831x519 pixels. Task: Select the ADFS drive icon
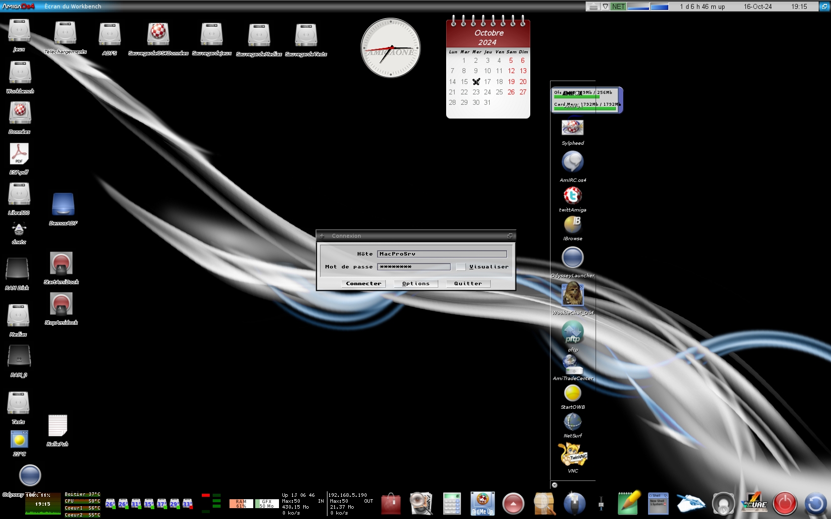click(110, 35)
